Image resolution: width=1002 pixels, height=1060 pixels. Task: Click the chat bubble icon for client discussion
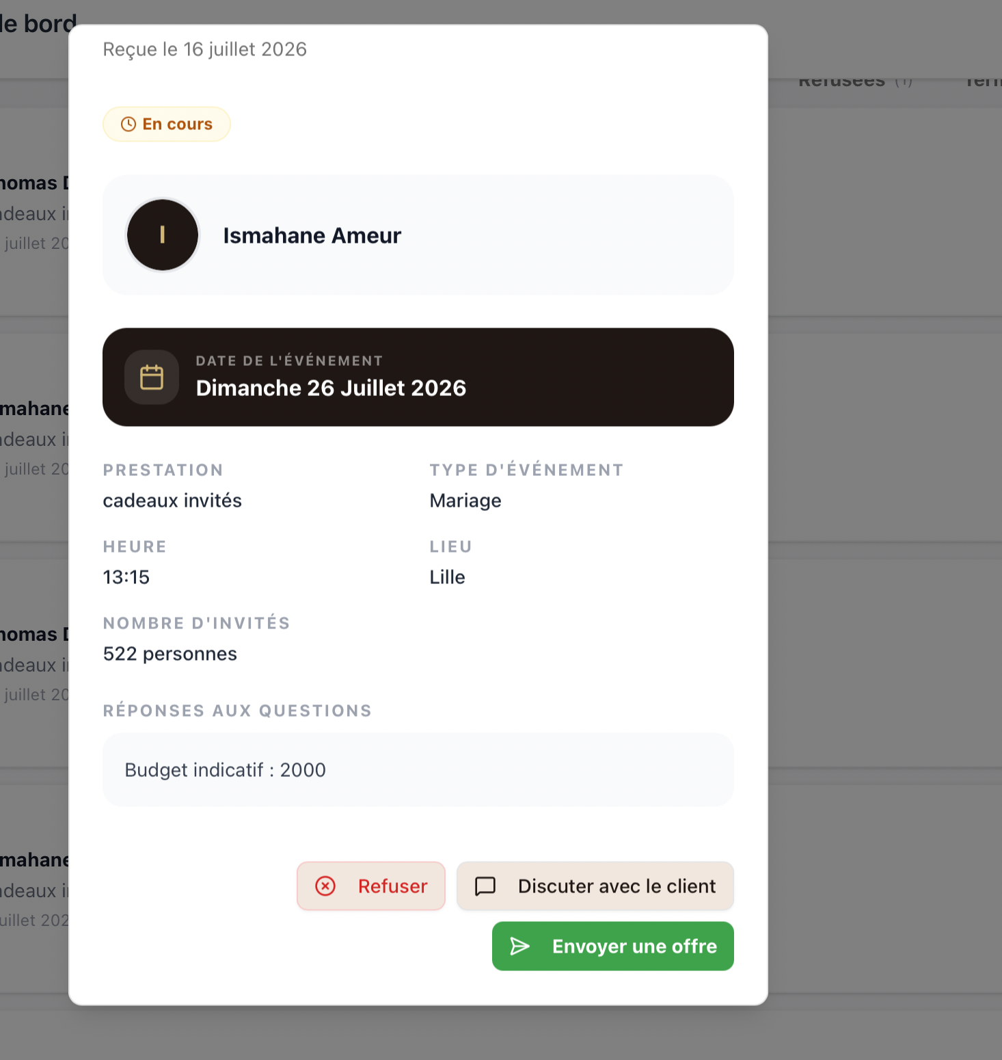click(485, 886)
